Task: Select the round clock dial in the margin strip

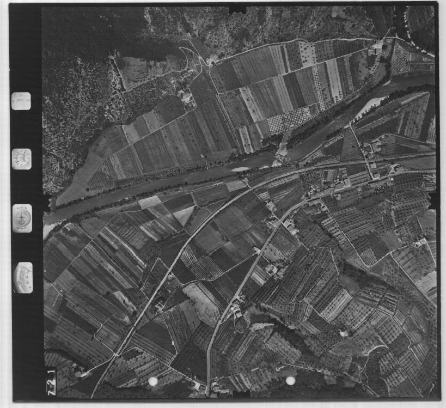Action: tap(21, 159)
